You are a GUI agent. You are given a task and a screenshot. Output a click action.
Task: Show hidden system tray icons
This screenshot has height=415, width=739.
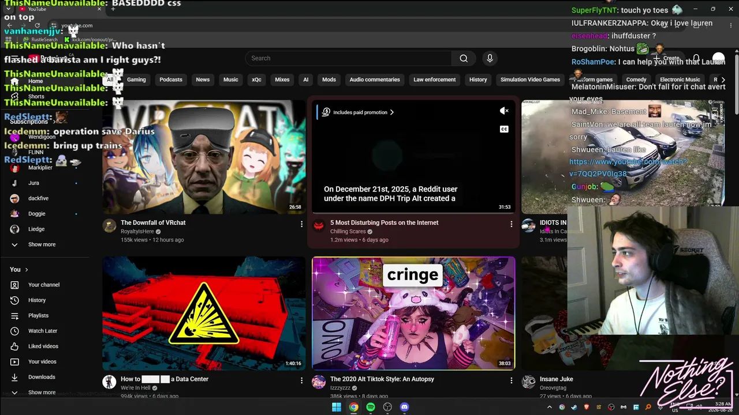[x=550, y=408]
